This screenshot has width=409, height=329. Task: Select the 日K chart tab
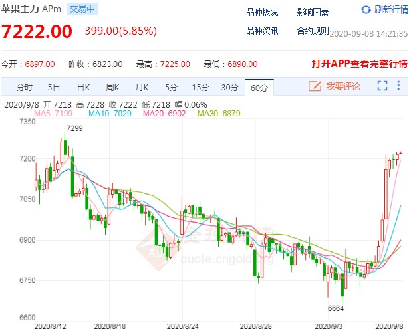coord(84,87)
